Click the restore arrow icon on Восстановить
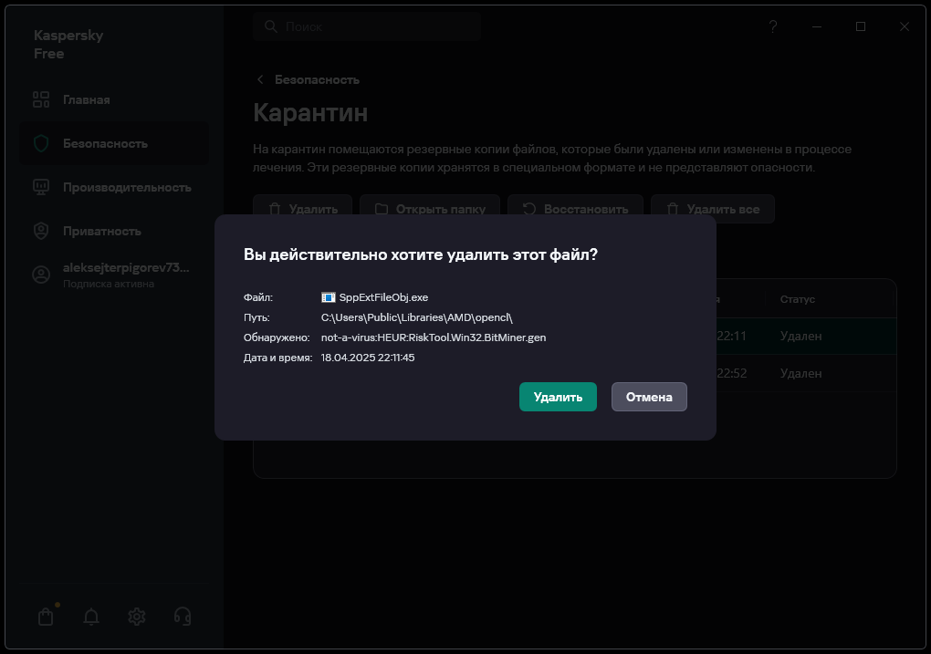 pos(529,209)
